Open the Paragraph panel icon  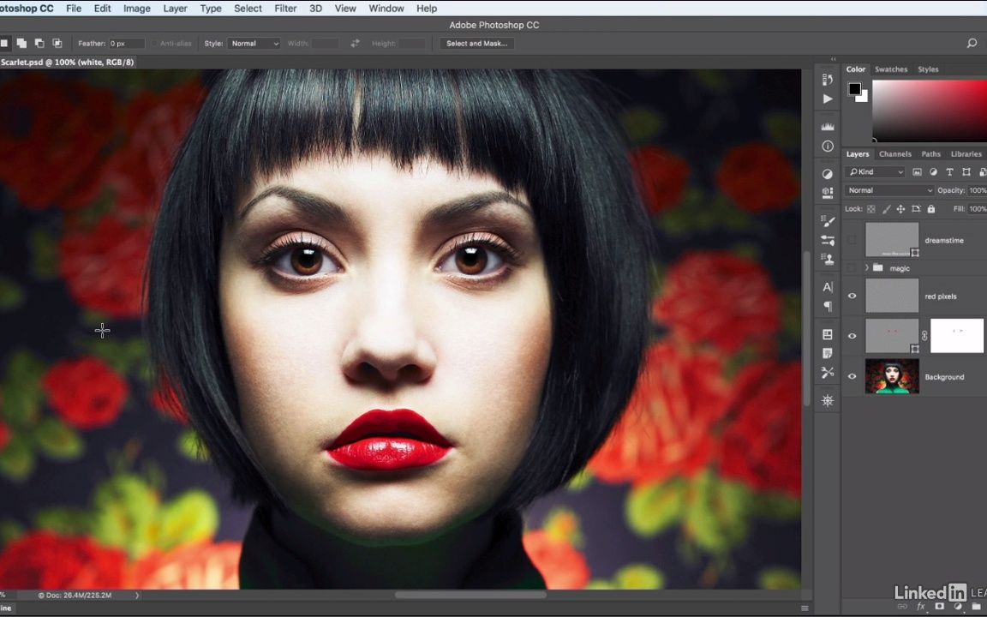(827, 306)
